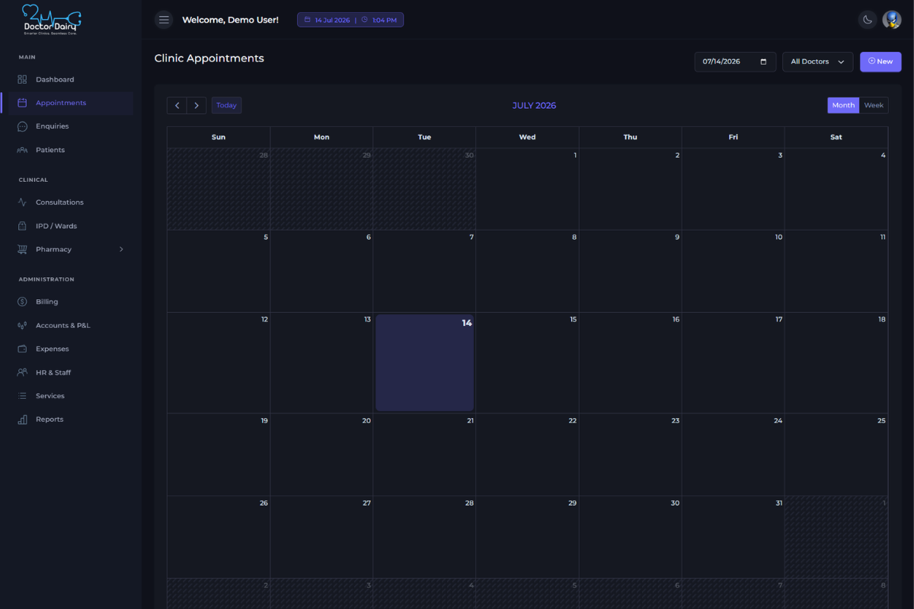Open the All Doctors dropdown
914x609 pixels.
pyautogui.click(x=817, y=62)
